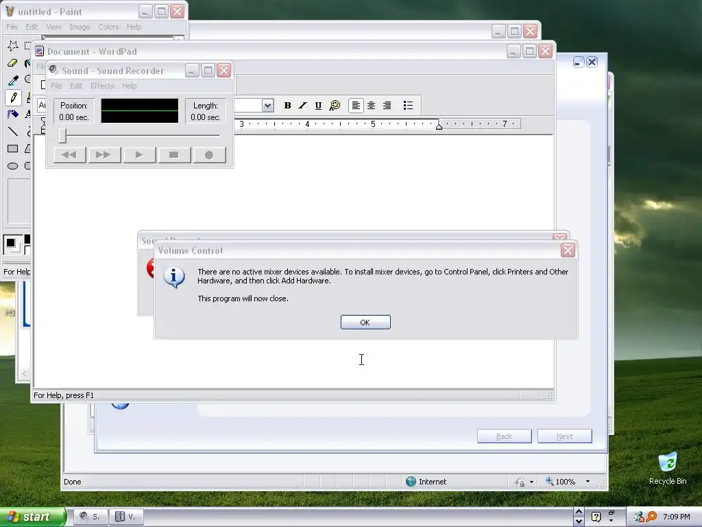Close the Sound Recorder error dialog behind
This screenshot has height=527, width=702.
coord(559,238)
